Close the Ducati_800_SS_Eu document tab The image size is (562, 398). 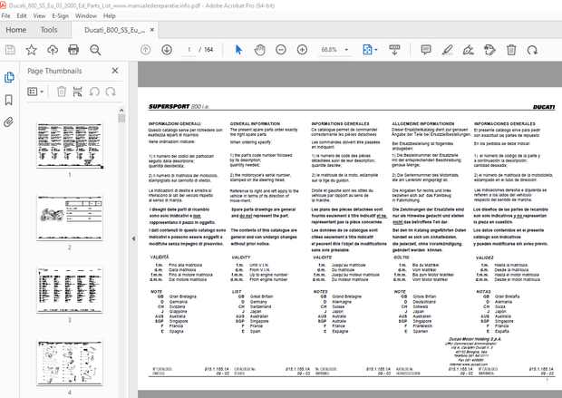pyautogui.click(x=152, y=30)
